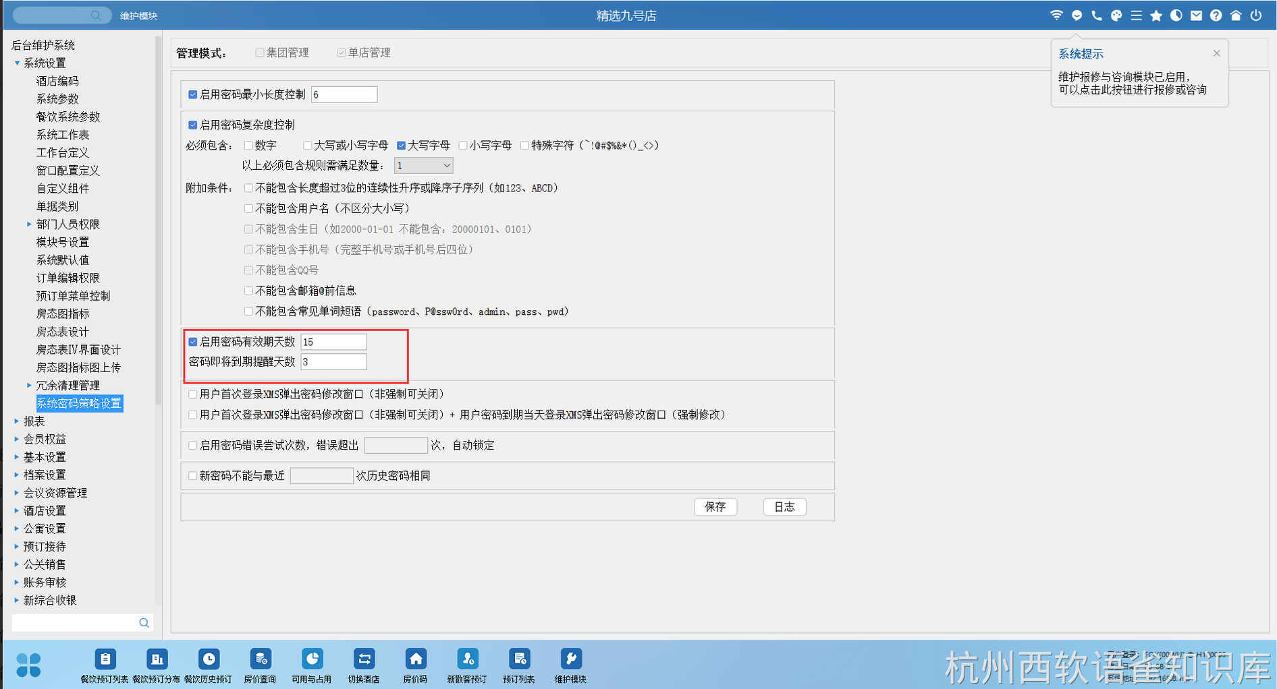
Task: Click the 日志 button
Action: pos(784,507)
